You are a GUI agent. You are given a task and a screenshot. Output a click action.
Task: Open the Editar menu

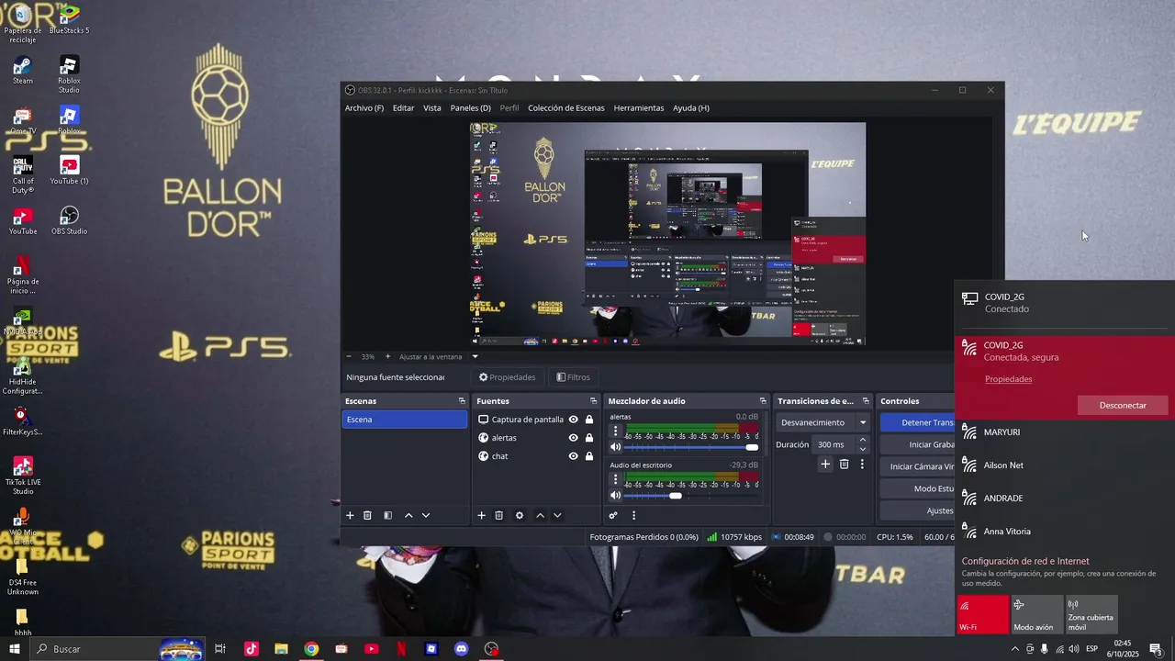point(403,108)
